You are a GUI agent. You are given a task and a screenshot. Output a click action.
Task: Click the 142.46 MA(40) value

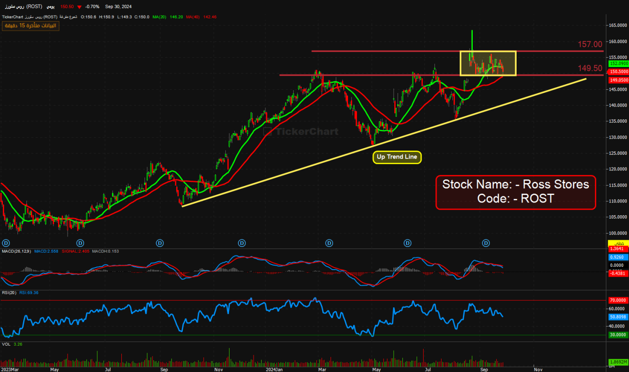pos(210,17)
